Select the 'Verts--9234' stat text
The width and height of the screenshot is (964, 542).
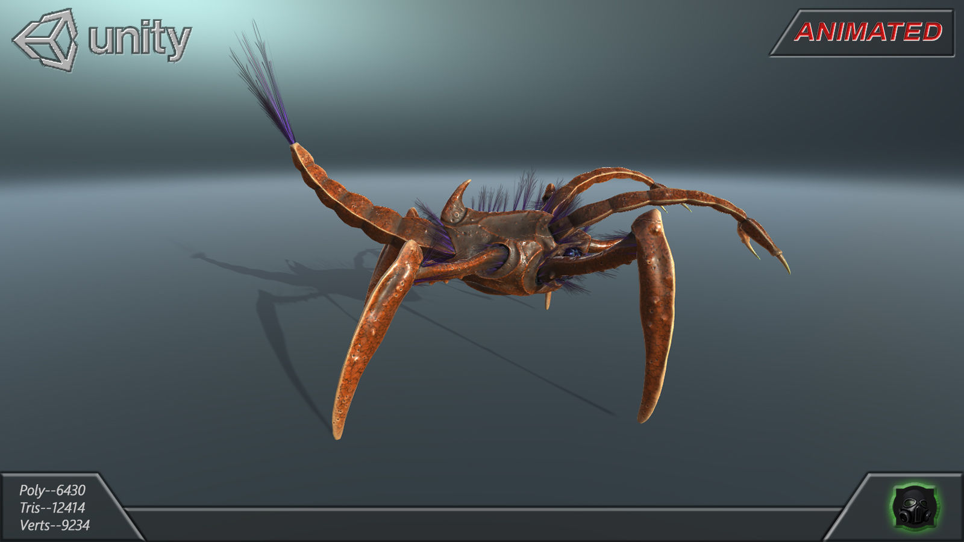[55, 525]
